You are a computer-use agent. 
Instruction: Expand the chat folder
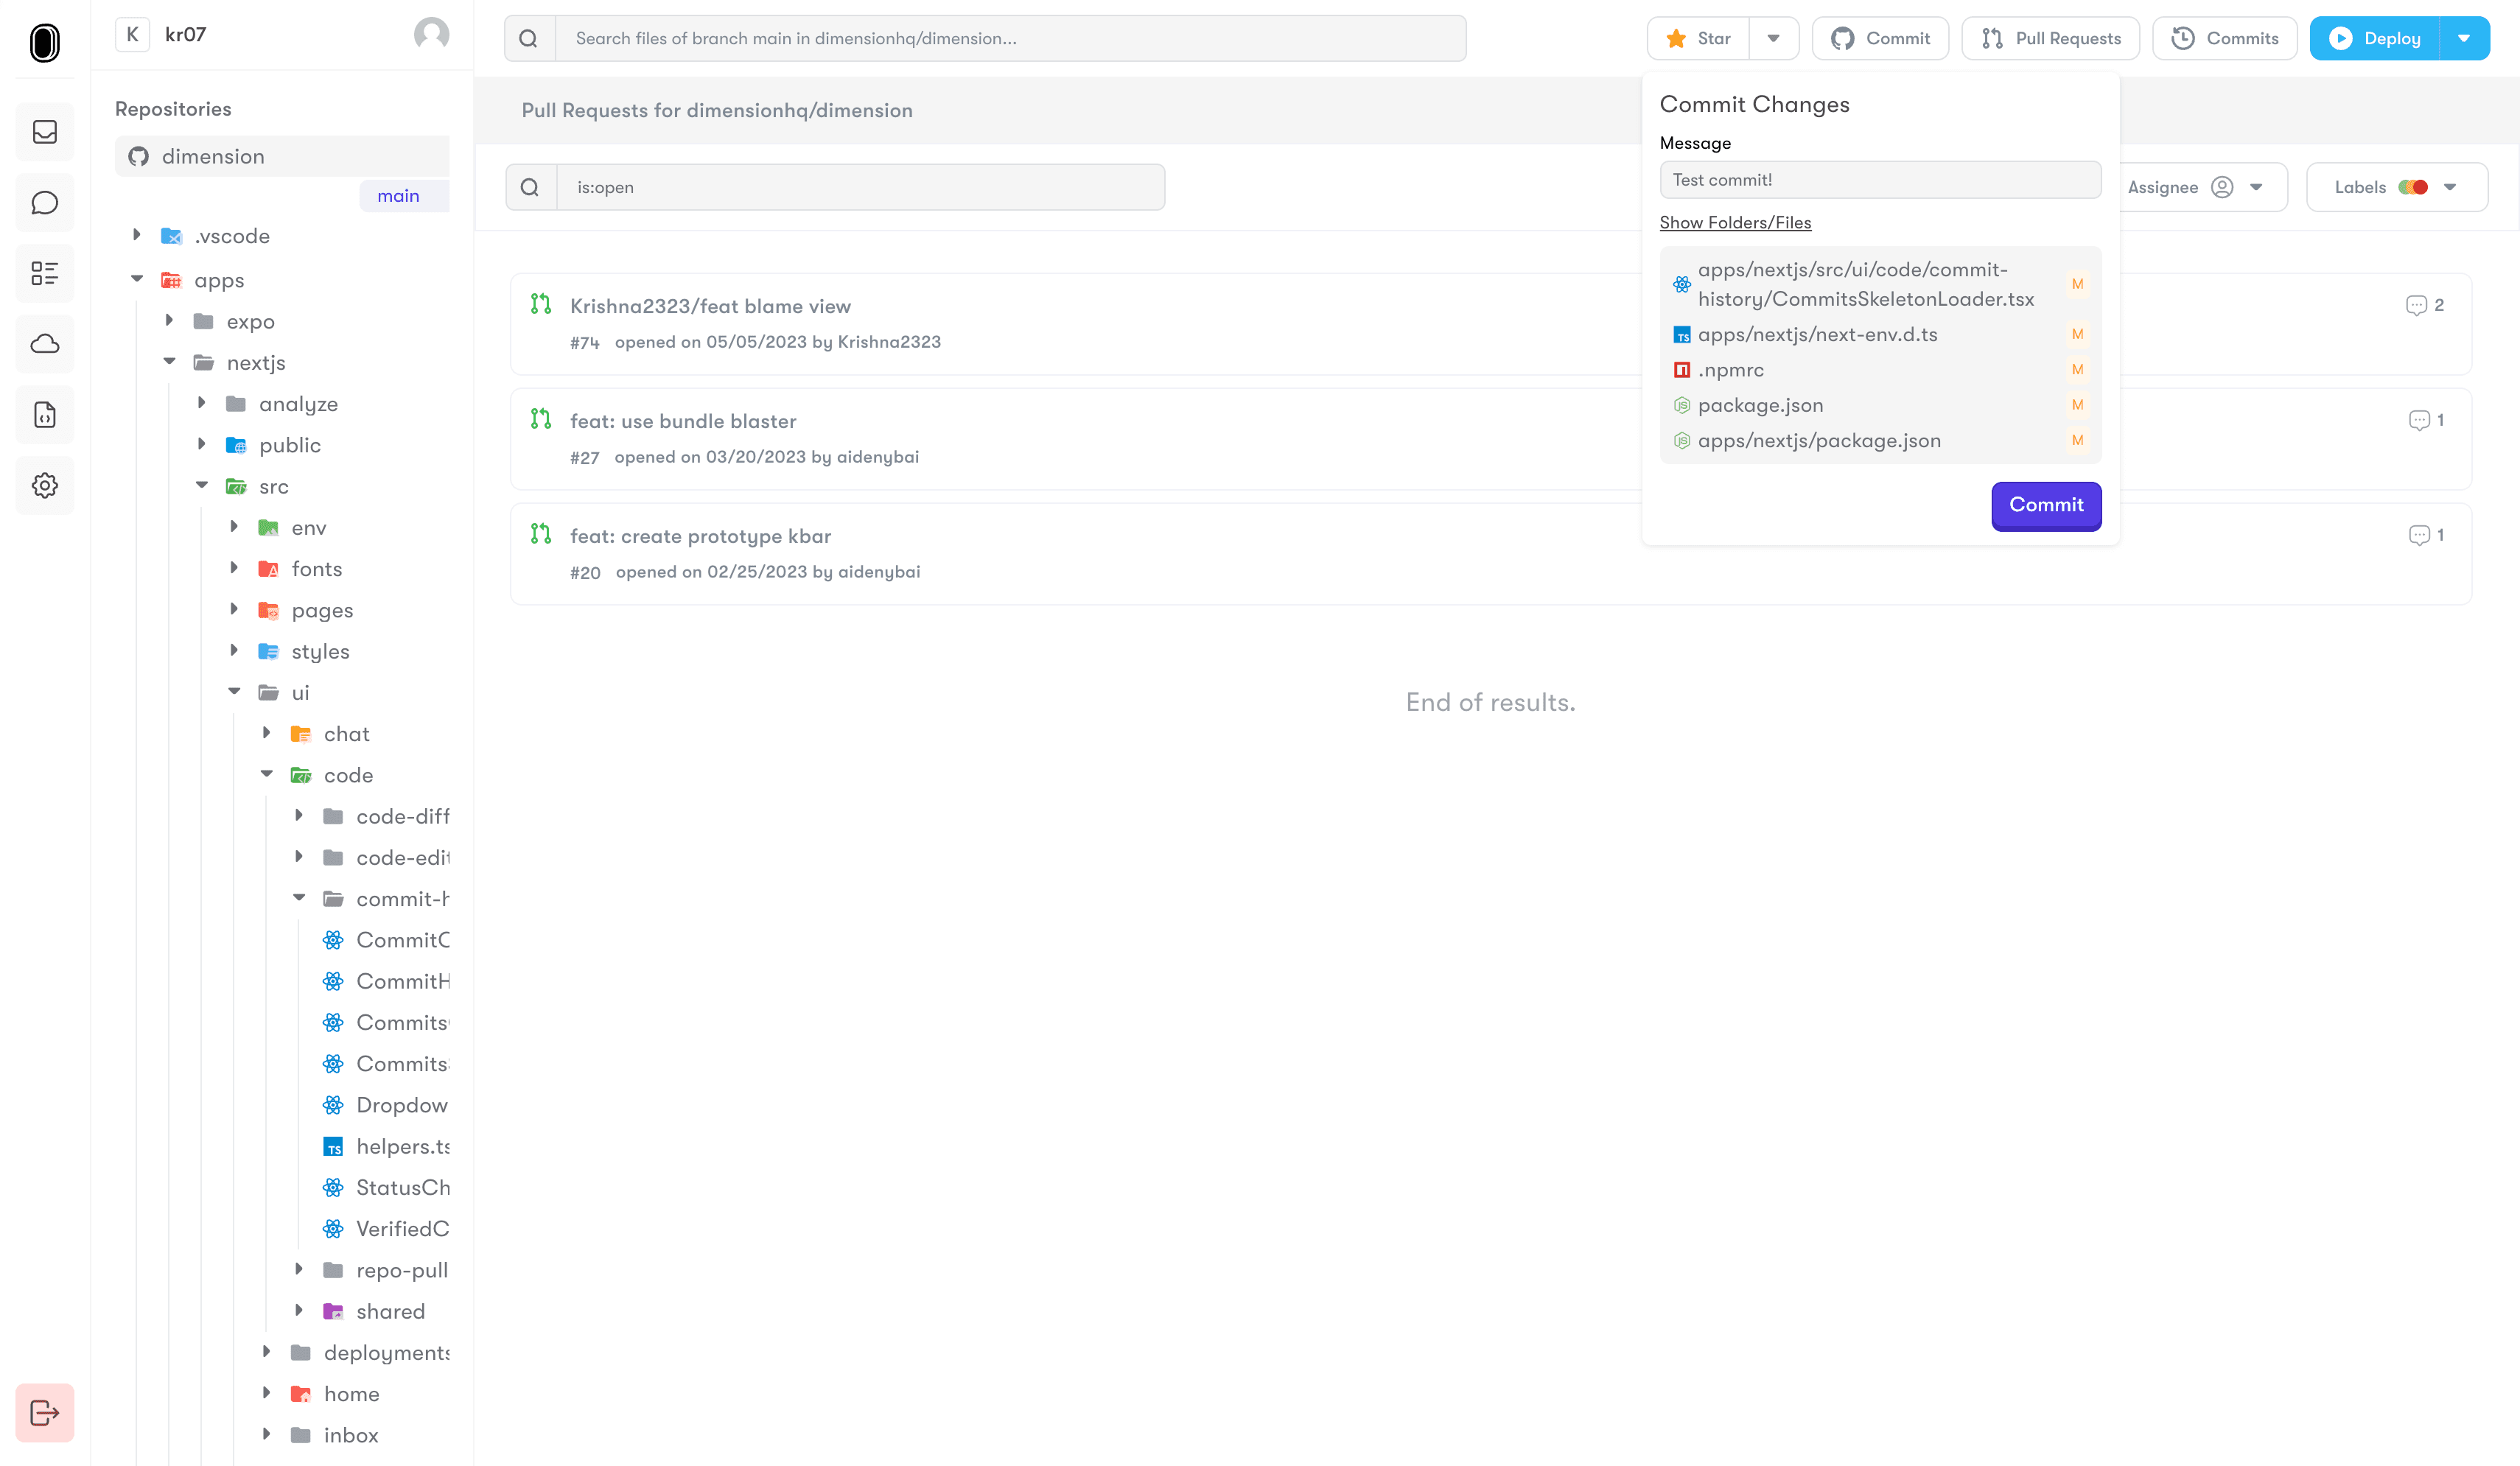tap(266, 733)
